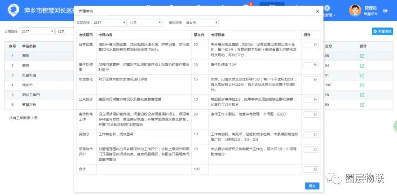Edit the 萍乡市 row scoring 100
397x196 pixels.
(x=362, y=85)
